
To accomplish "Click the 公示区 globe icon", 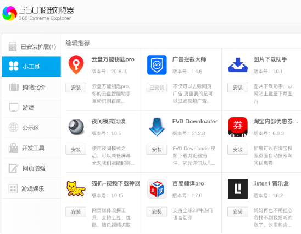I will [13, 127].
